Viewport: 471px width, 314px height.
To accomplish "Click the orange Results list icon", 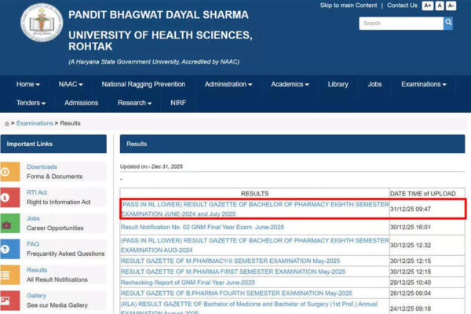I will tap(10, 275).
